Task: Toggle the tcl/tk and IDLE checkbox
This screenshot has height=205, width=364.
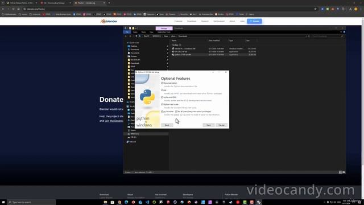Action: click(x=162, y=97)
